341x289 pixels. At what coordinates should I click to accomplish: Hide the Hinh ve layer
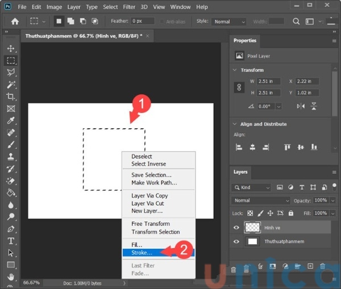pos(236,227)
